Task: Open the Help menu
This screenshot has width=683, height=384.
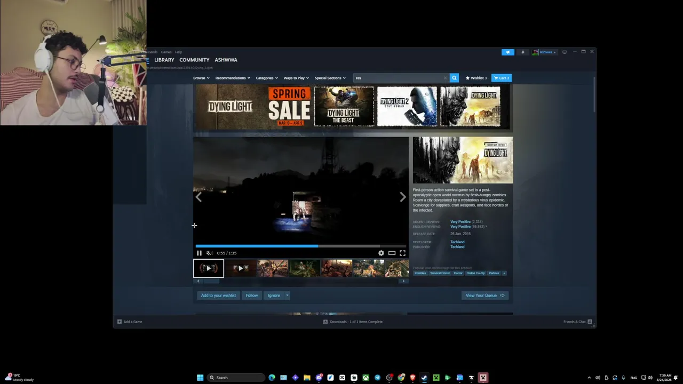Action: tap(179, 52)
